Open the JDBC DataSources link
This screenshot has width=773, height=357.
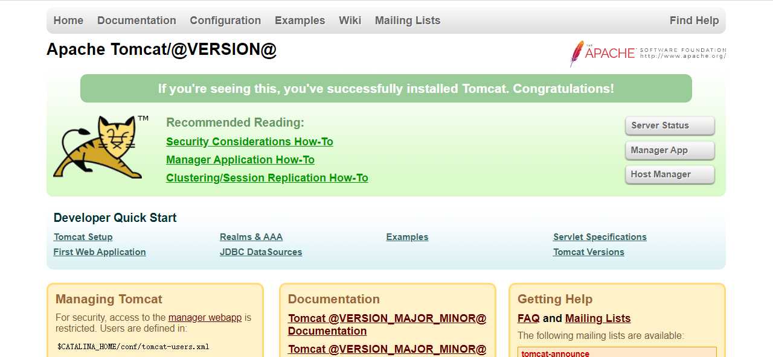(x=261, y=252)
